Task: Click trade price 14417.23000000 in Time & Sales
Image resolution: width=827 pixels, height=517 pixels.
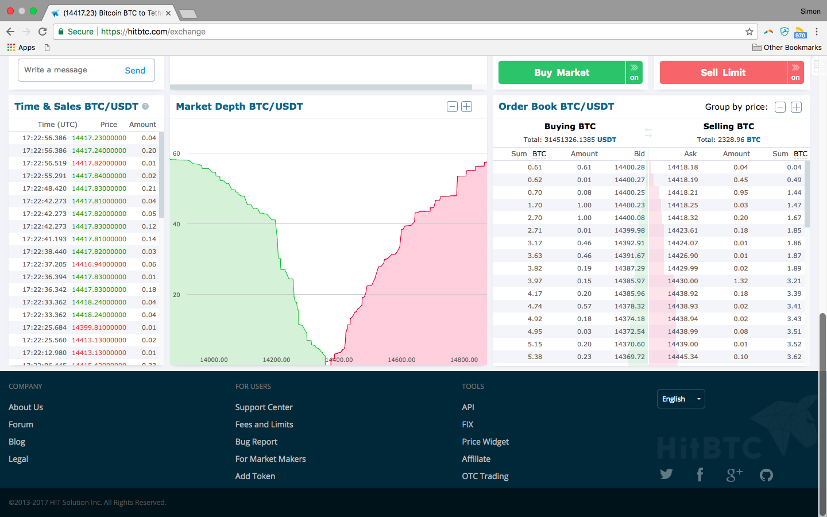Action: [99, 138]
